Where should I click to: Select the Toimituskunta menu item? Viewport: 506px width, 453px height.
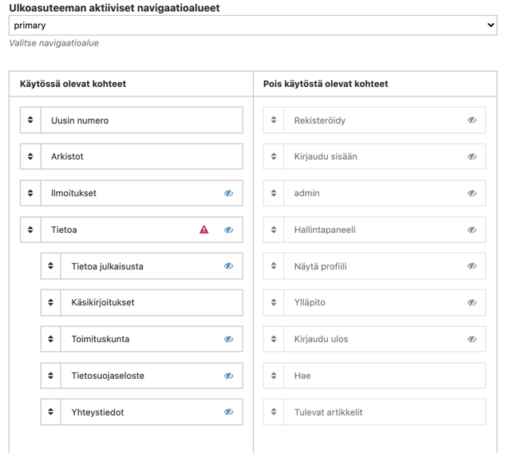click(x=142, y=339)
